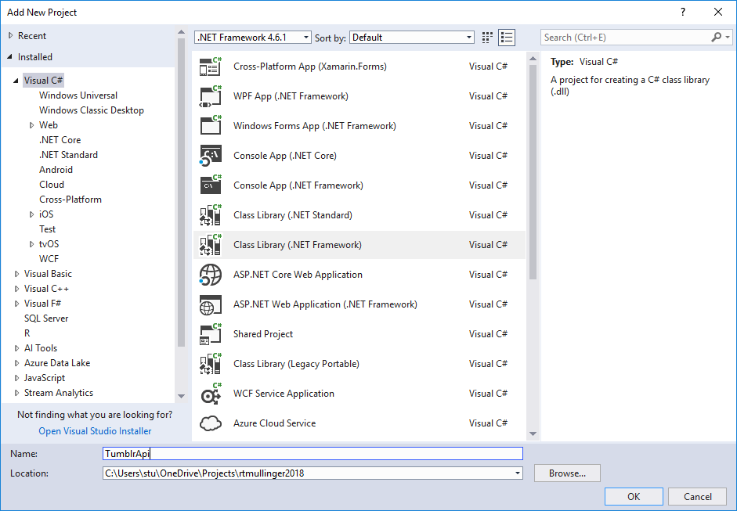Screen dimensions: 737x511
Task: Click the Browse... button
Action: (567, 473)
